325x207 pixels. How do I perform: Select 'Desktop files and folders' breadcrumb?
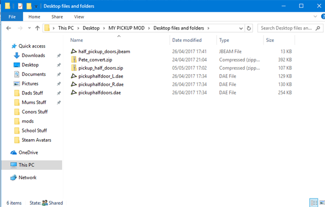tap(179, 28)
